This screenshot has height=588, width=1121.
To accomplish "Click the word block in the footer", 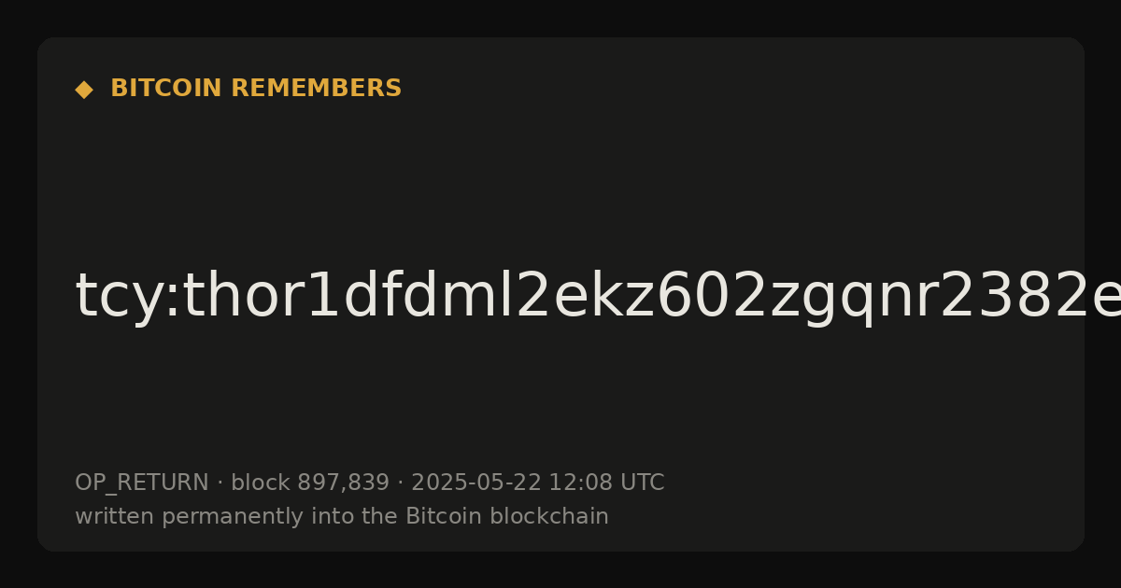I will point(260,483).
